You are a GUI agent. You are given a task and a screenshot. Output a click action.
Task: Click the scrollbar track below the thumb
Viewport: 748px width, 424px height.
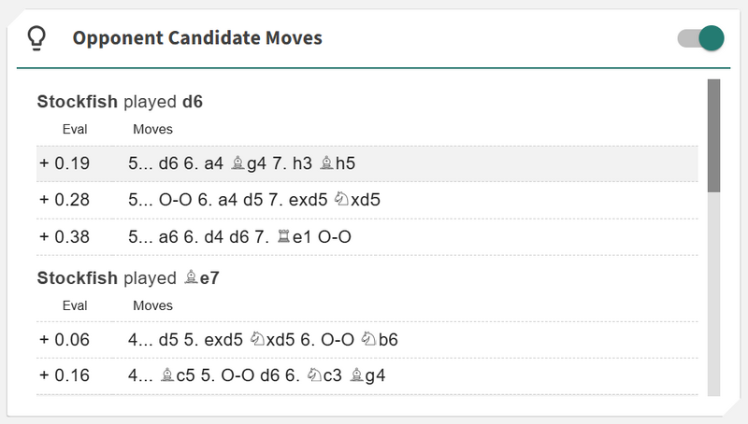(713, 290)
